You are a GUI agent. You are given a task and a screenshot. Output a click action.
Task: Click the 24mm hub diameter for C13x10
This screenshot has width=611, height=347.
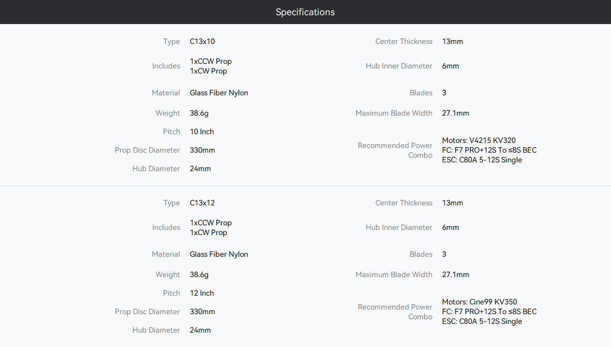pos(200,168)
